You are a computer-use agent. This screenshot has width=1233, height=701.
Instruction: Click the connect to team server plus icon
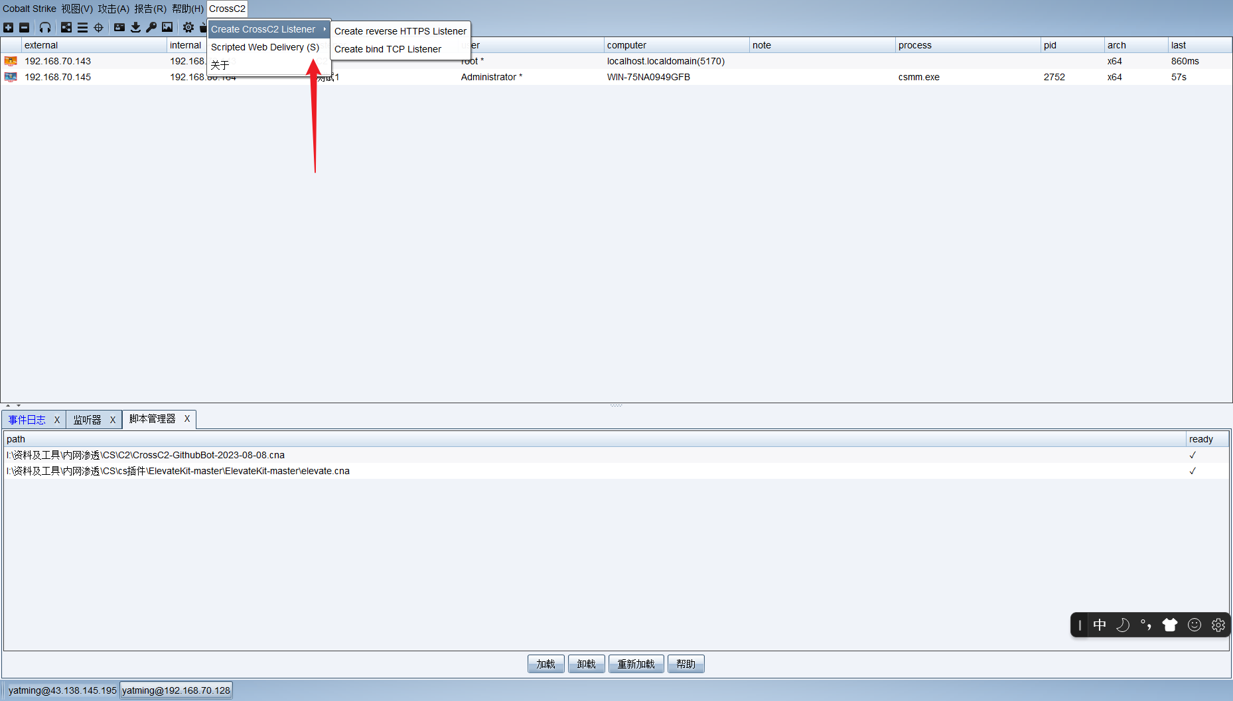pos(9,27)
